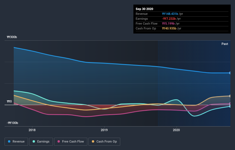Click the Free Cash Flow endpoint marker
235x150 pixels.
230,104
